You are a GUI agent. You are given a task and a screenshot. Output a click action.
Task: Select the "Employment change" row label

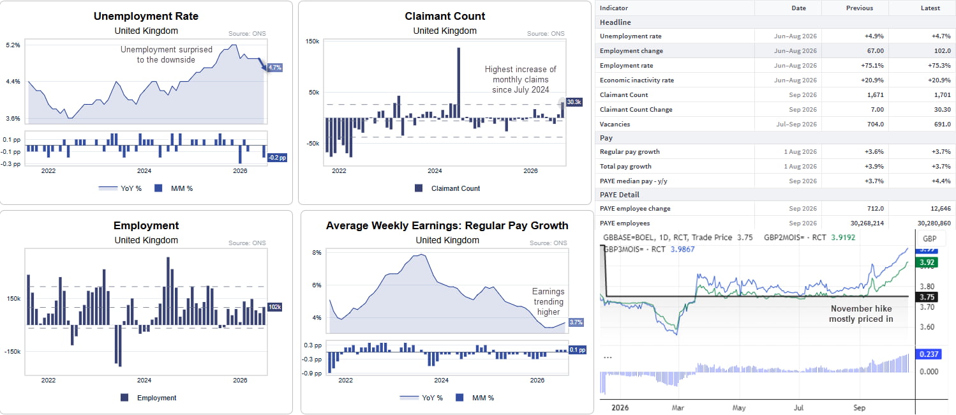(631, 51)
